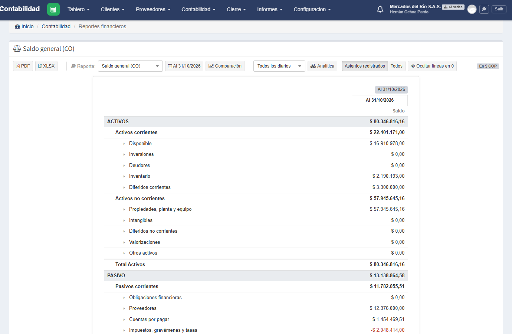Open the Informes menu
The image size is (512, 334).
tap(270, 9)
